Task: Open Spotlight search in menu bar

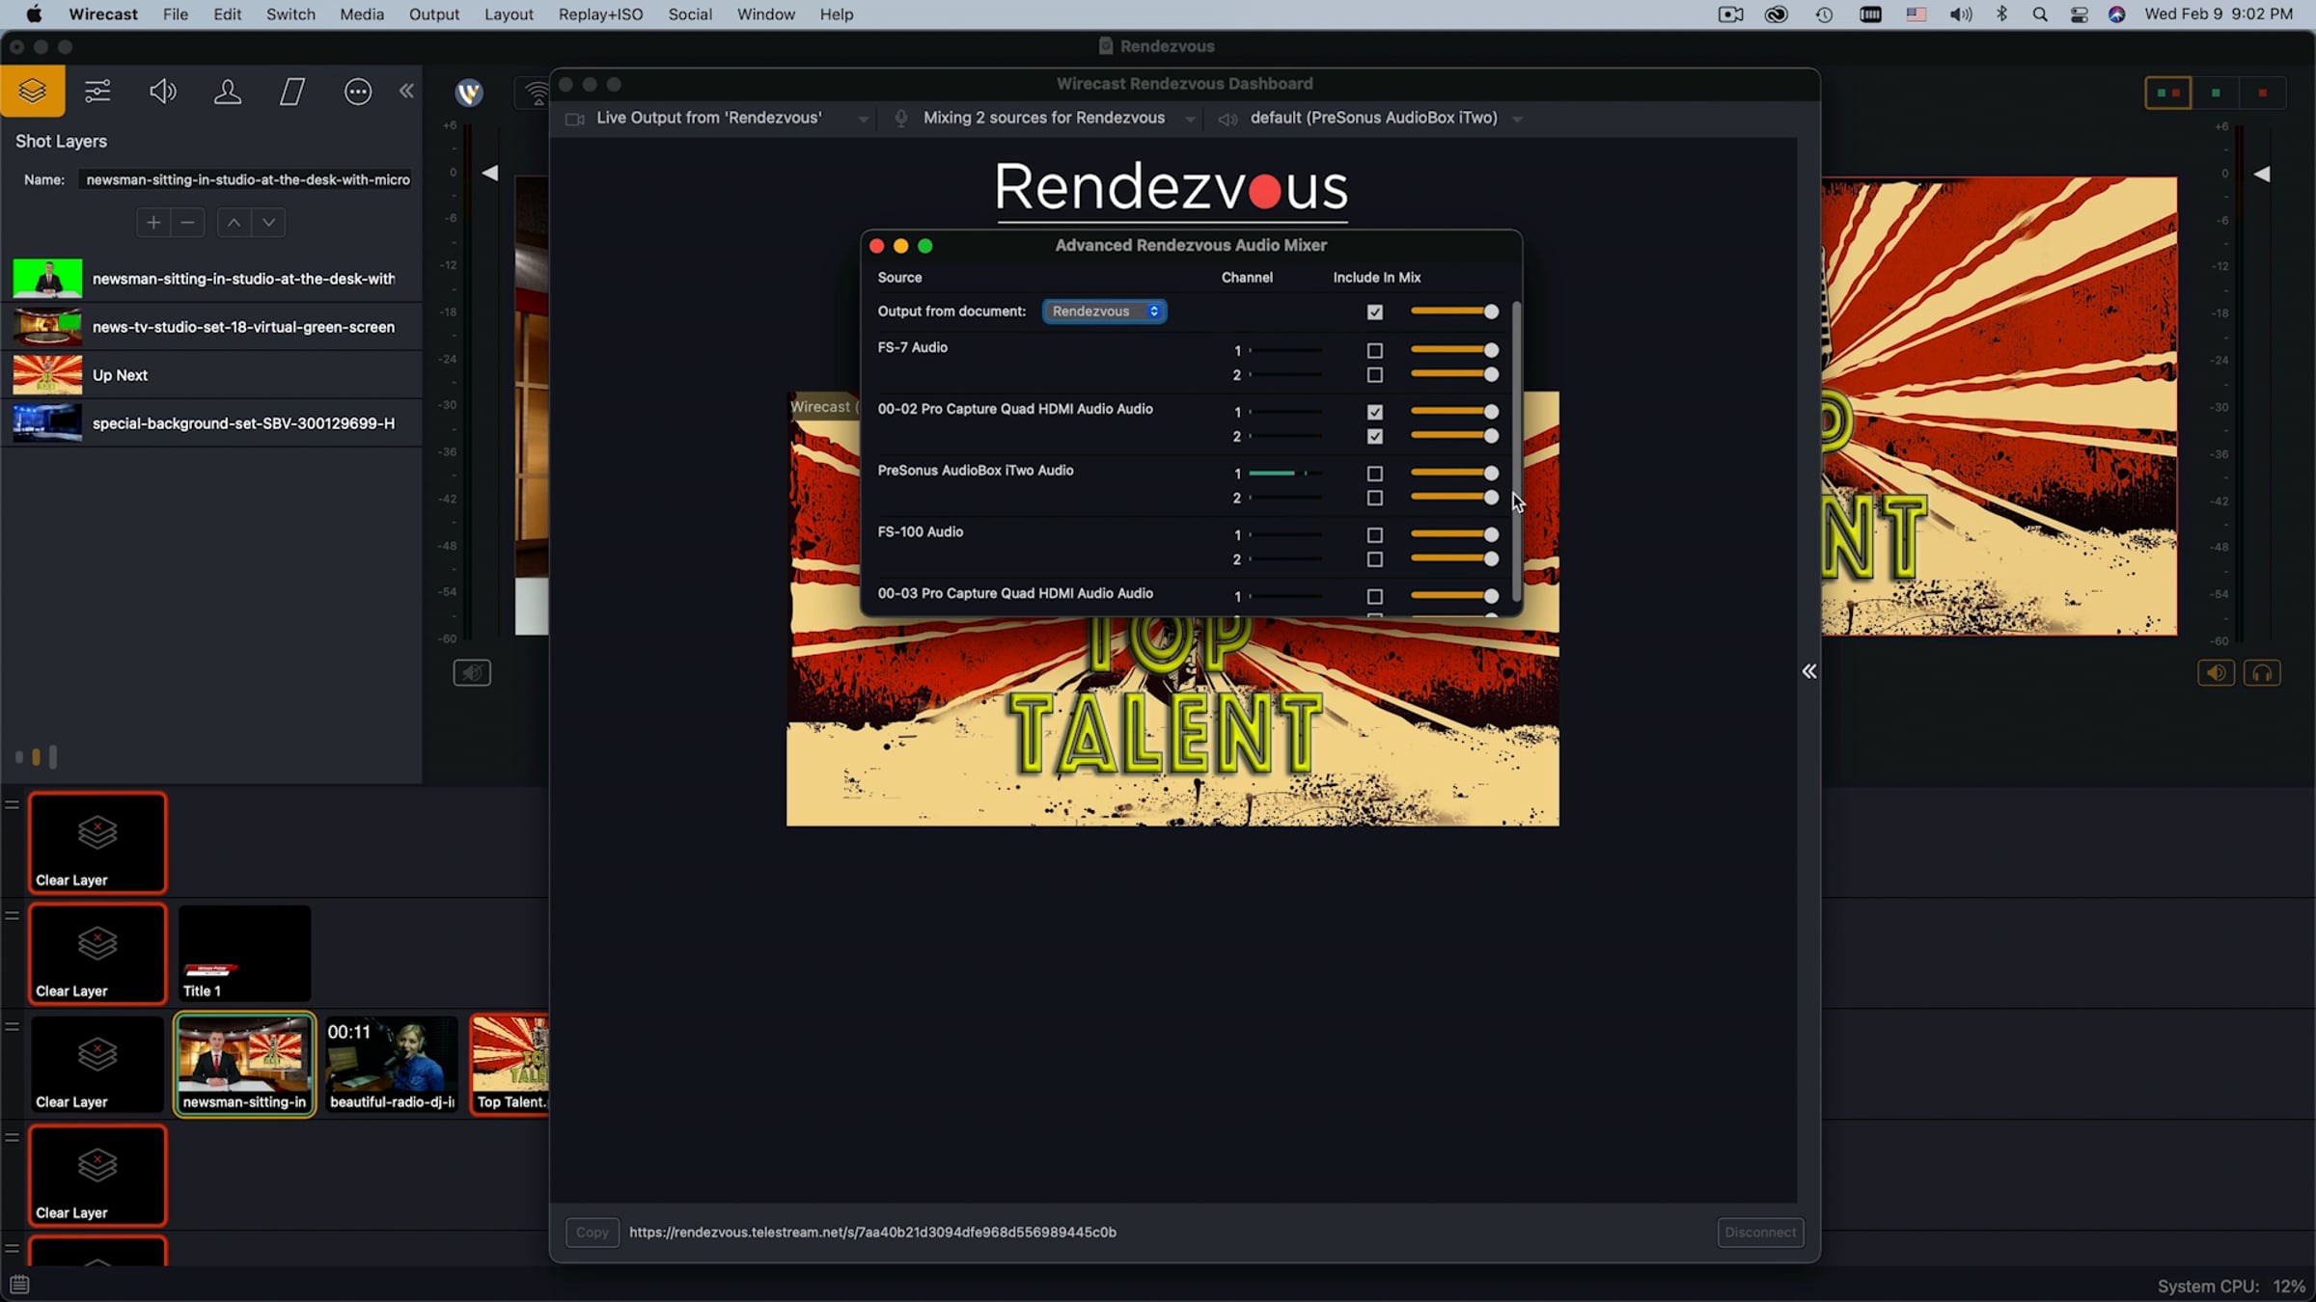Action: tap(2040, 14)
